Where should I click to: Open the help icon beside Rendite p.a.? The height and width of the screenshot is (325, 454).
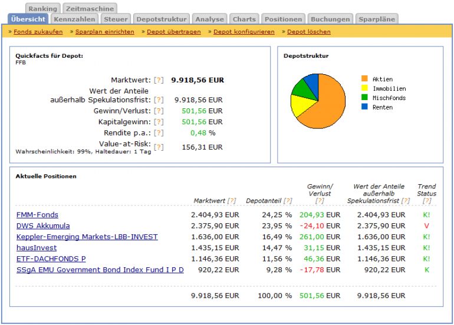(159, 133)
